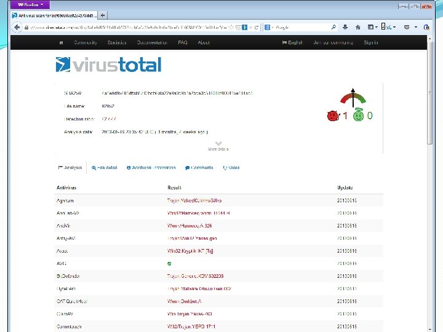This screenshot has width=443, height=332.
Task: Click the VirusTotal home icon
Action: pyautogui.click(x=61, y=42)
